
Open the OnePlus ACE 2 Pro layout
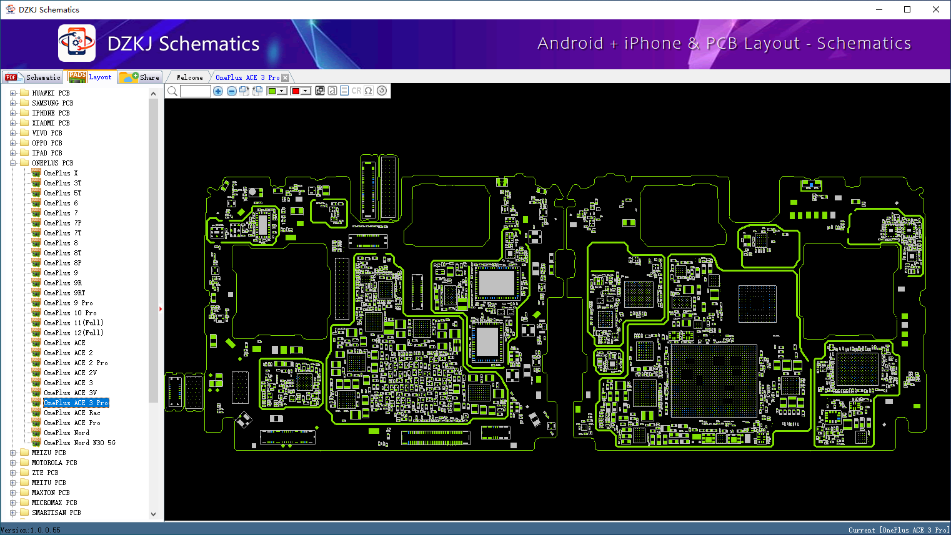tap(76, 363)
